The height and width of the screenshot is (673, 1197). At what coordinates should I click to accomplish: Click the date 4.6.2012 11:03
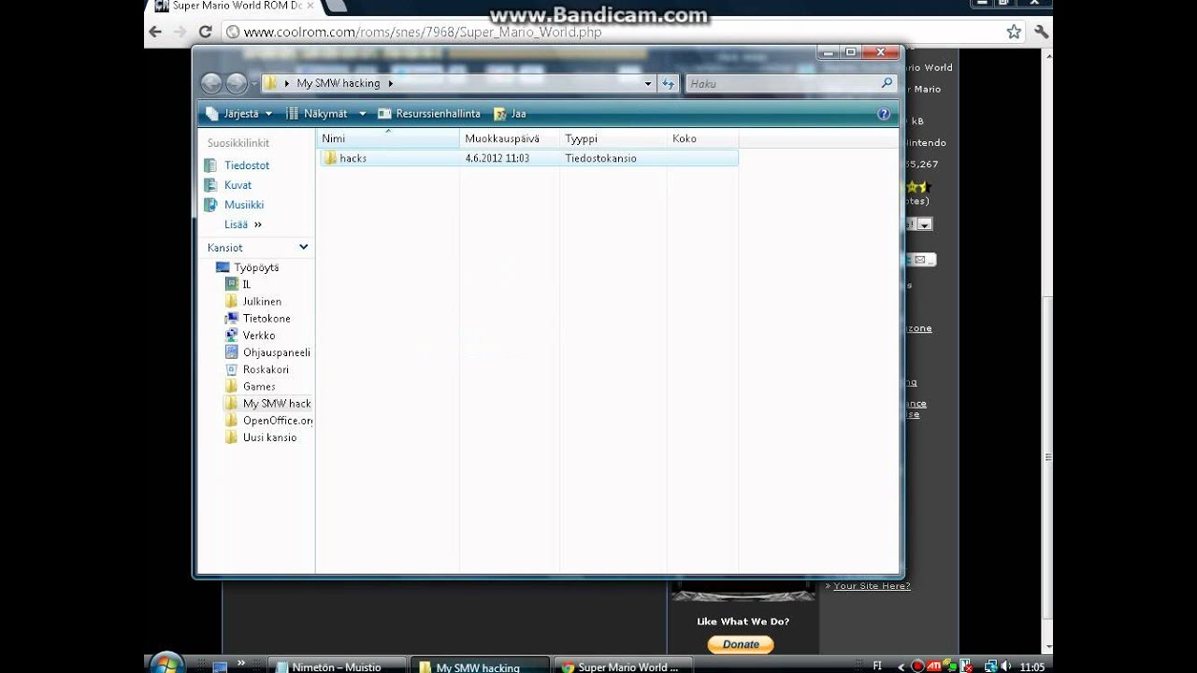pos(497,158)
